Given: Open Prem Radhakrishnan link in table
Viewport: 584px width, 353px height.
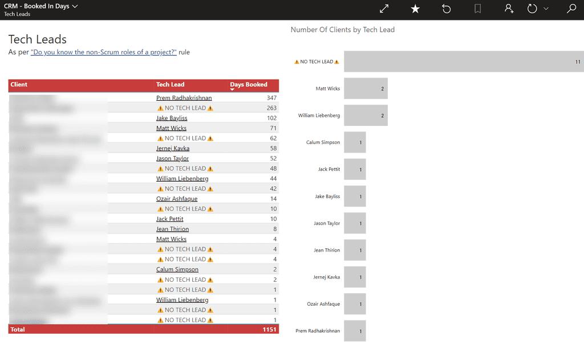Looking at the screenshot, I should pos(184,98).
